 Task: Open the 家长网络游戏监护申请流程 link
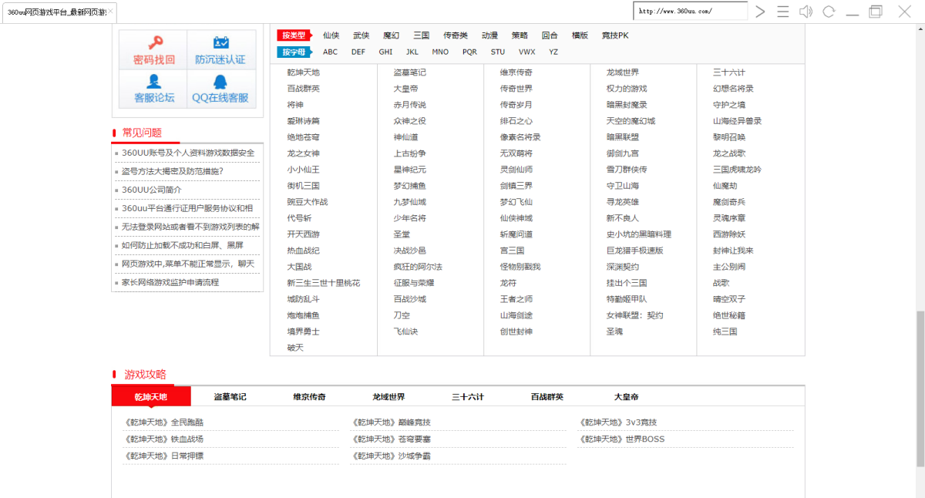[x=170, y=282]
